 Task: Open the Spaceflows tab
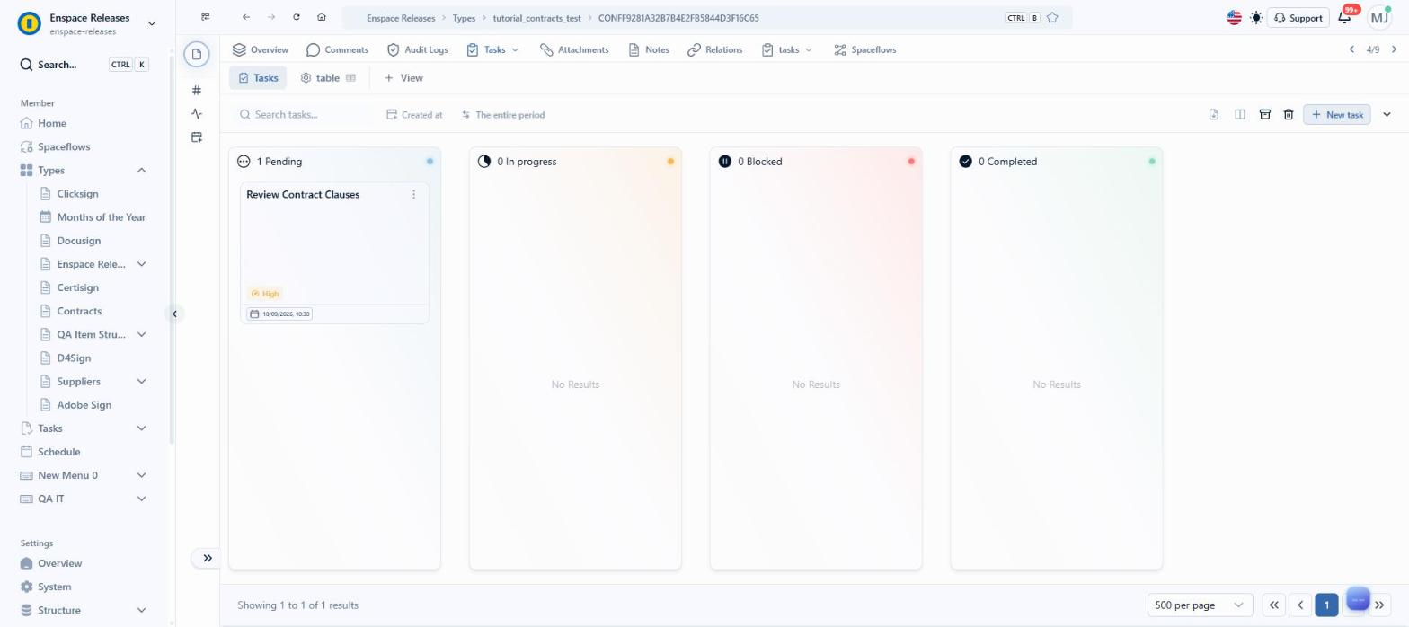pos(864,49)
